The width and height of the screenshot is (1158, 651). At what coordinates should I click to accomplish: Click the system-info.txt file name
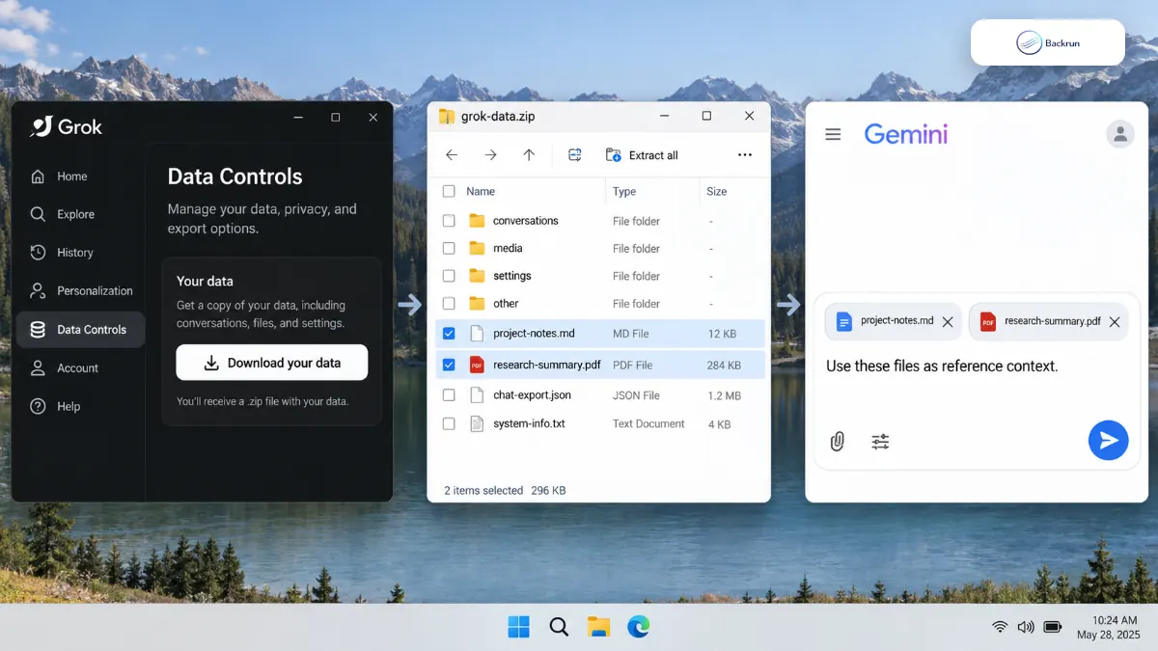529,423
